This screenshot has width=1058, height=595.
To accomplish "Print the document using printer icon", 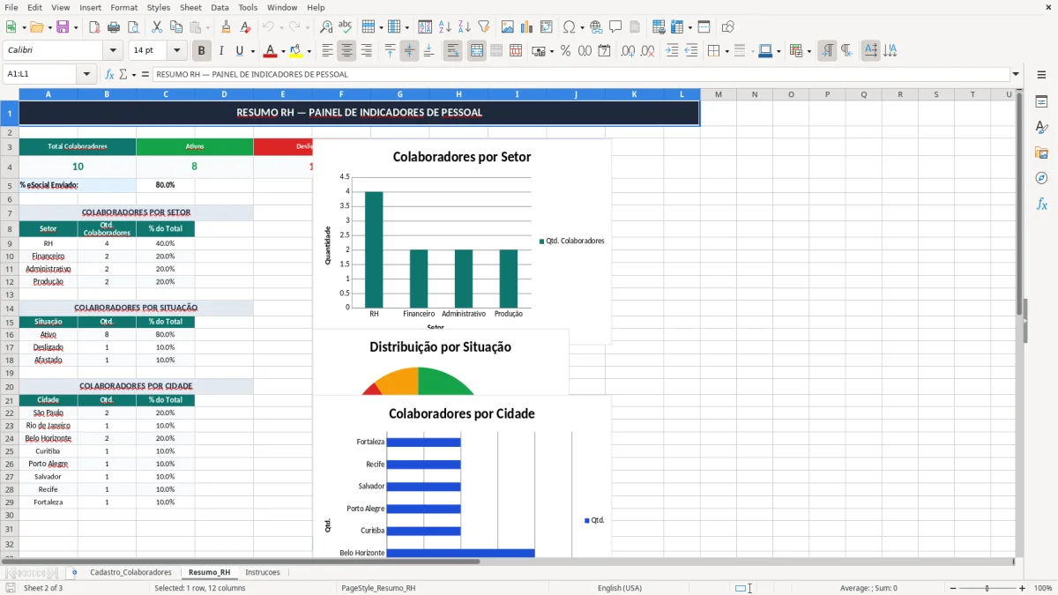I will [113, 27].
